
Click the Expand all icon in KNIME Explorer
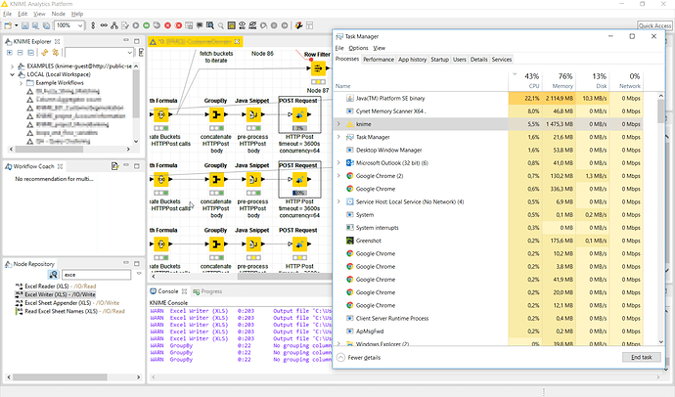pos(10,53)
